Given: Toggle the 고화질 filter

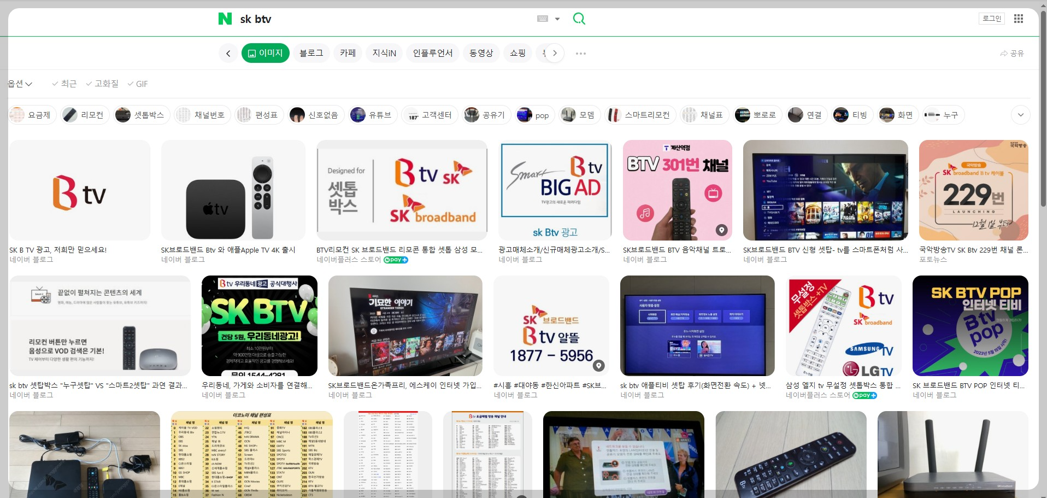Looking at the screenshot, I should [x=102, y=84].
